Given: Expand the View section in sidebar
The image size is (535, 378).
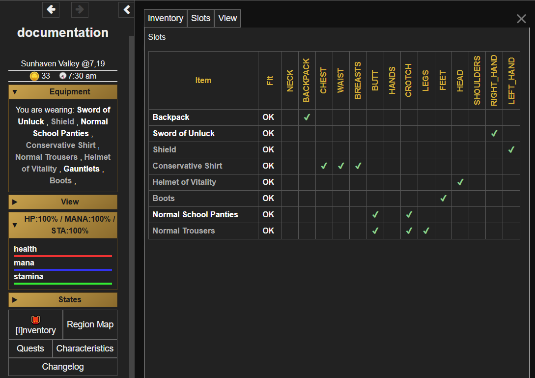Looking at the screenshot, I should click(x=63, y=202).
